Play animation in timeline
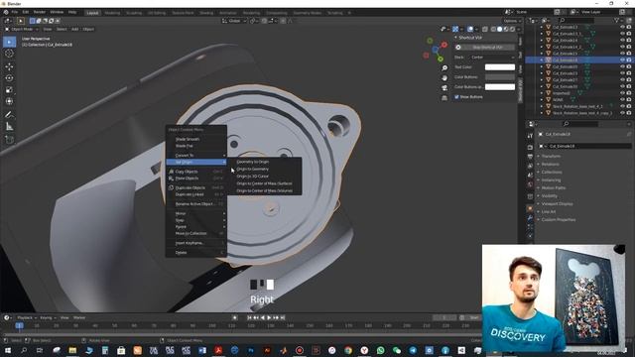This screenshot has height=357, width=635. 269,317
